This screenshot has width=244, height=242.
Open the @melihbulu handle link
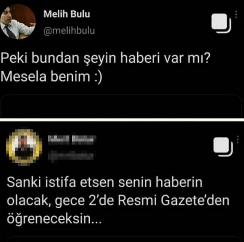69,30
